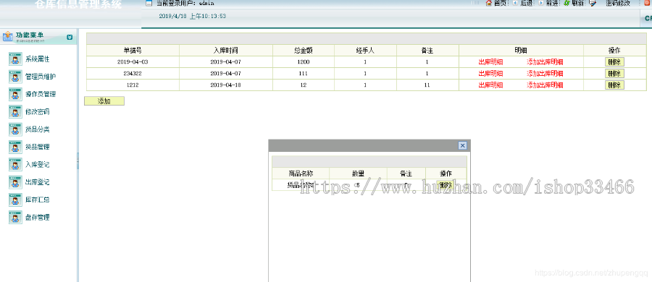Image resolution: width=652 pixels, height=282 pixels.
Task: Open 添加出库明细 for order 234322
Action: point(545,74)
